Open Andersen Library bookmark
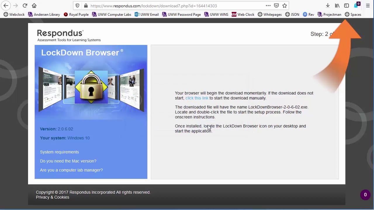The image size is (374, 210). pos(44,15)
